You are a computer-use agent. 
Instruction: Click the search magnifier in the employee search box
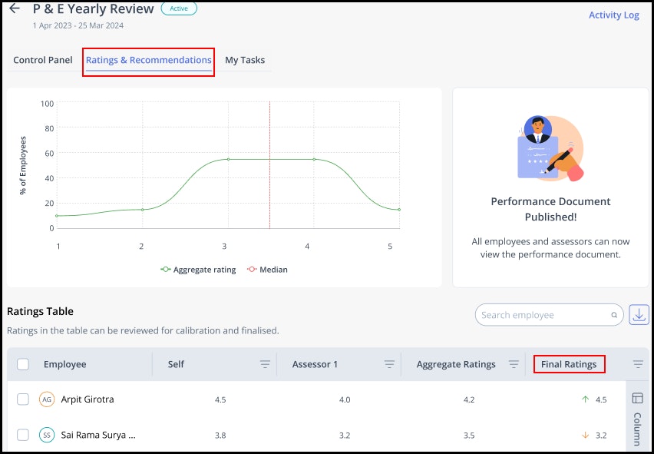(x=613, y=314)
